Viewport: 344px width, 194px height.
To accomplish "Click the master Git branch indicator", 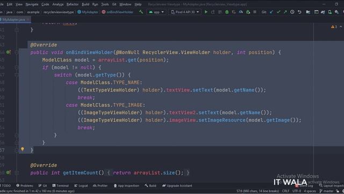I will (x=326, y=191).
